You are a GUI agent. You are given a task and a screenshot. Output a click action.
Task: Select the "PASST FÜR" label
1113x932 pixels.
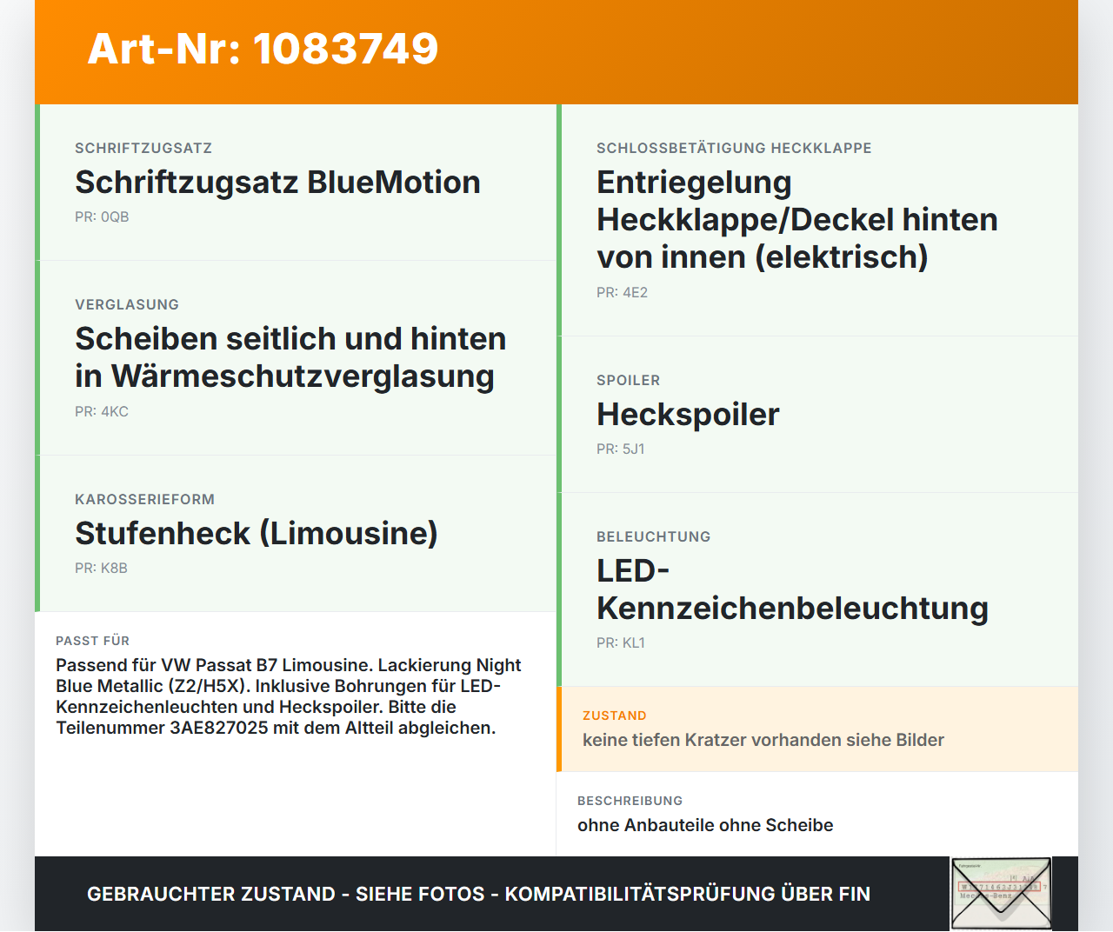coord(92,641)
